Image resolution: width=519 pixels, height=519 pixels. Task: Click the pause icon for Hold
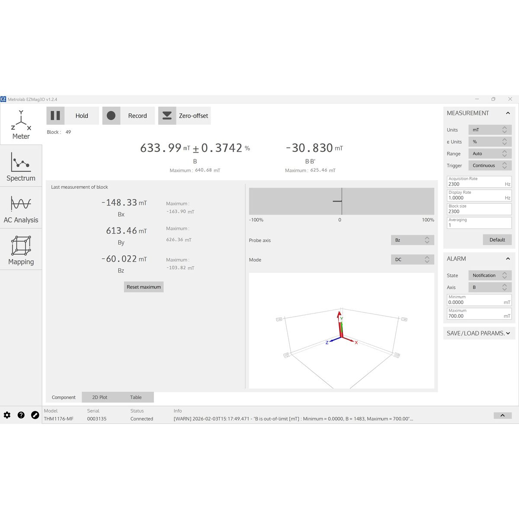click(55, 115)
